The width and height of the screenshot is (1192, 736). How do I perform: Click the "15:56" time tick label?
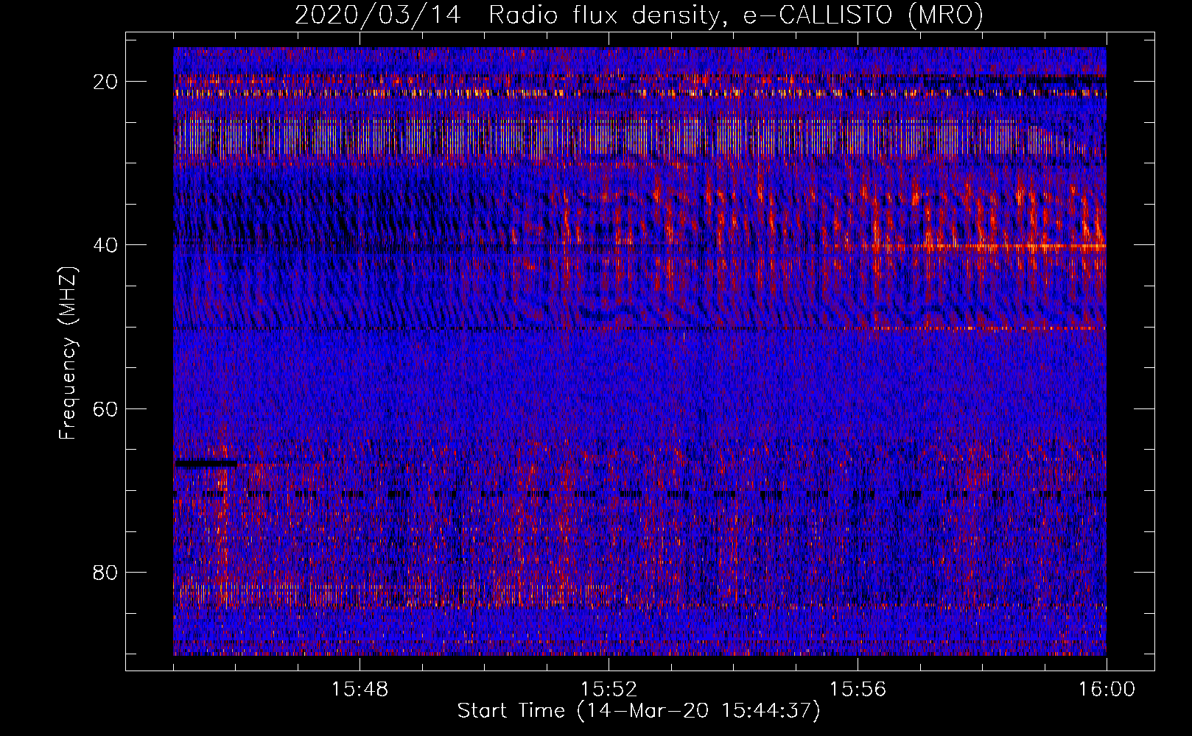(x=858, y=690)
